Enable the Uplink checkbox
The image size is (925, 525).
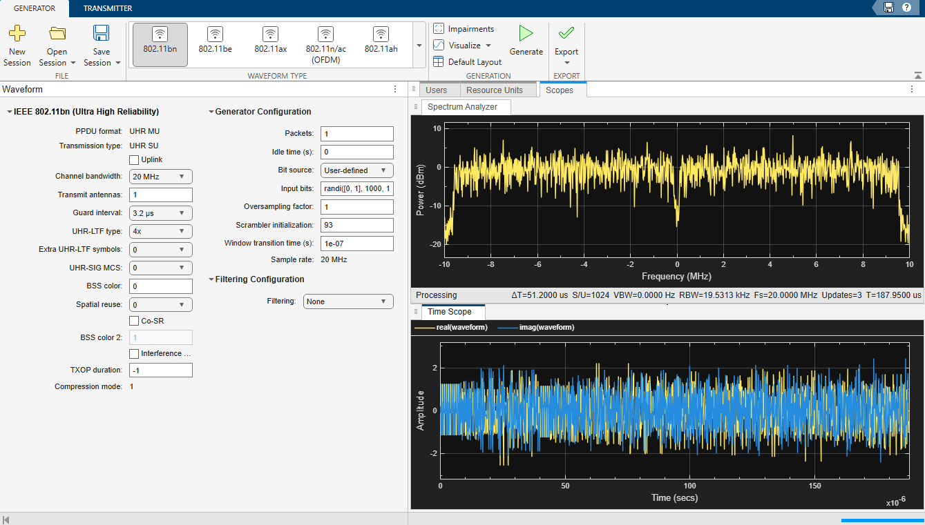134,160
